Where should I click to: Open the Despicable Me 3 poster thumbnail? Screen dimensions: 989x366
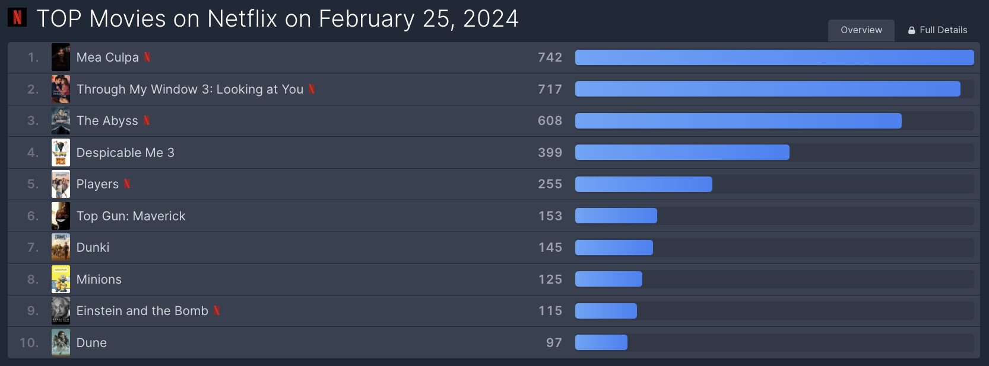point(61,153)
